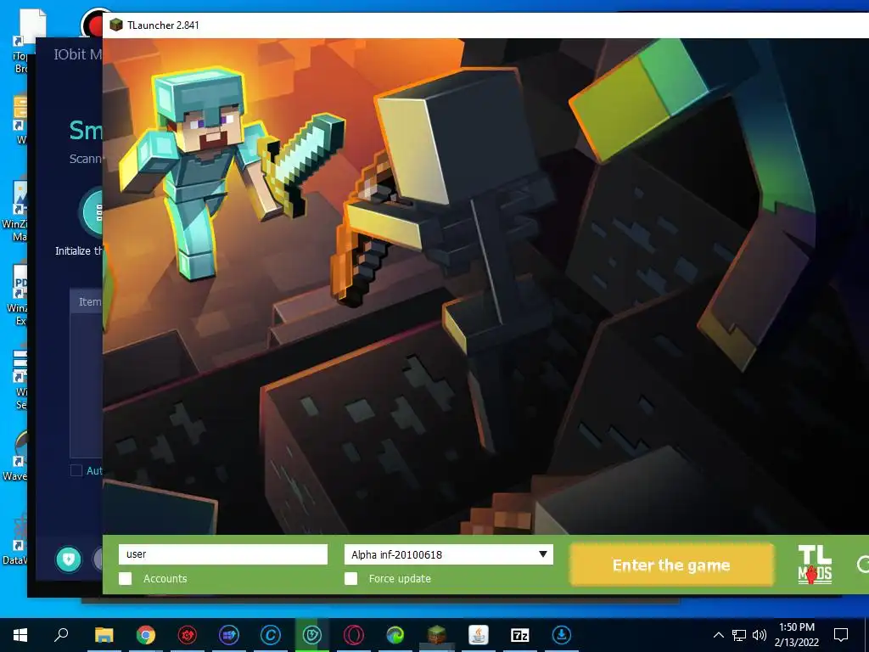Open the clock showing 1:50 PM
The image size is (869, 652).
point(797,635)
